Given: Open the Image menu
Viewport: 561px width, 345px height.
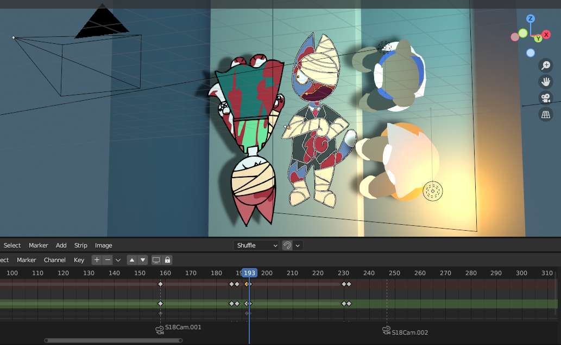Looking at the screenshot, I should pyautogui.click(x=103, y=245).
